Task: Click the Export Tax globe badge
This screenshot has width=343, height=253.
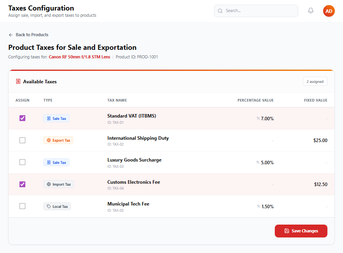Action: tap(58, 140)
